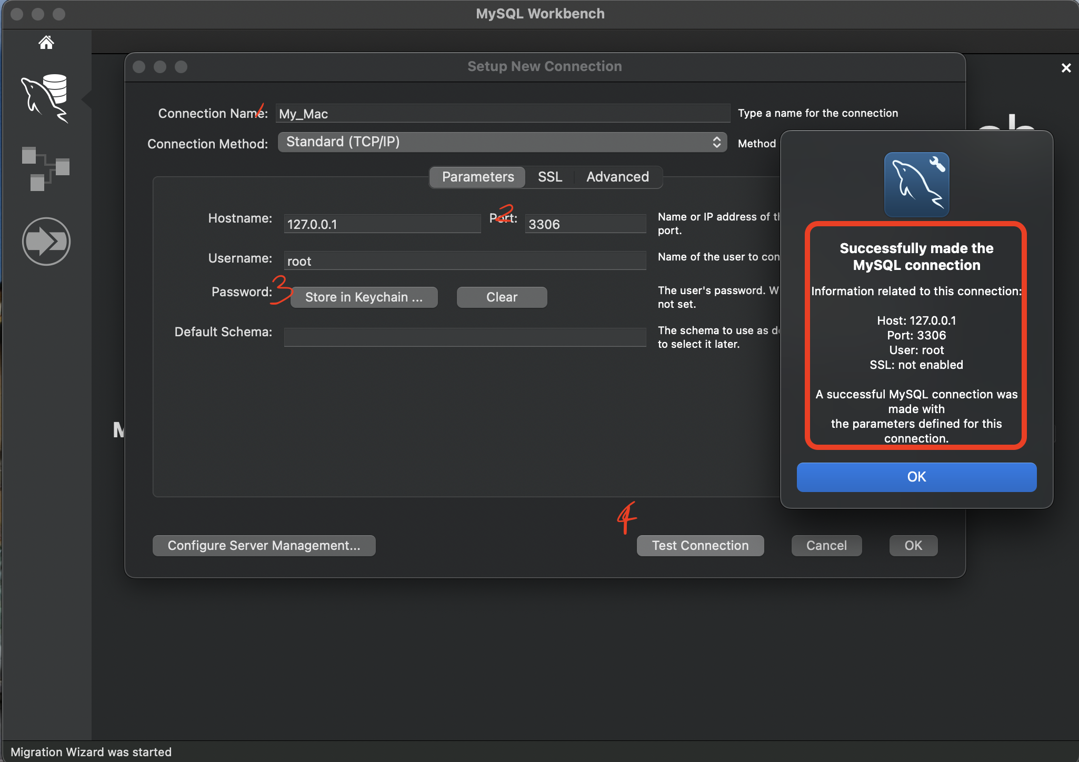Click the Default Schema field
This screenshot has height=762, width=1079.
464,337
